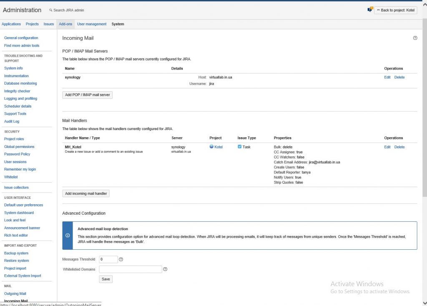Click the info icon in mail loop panel

[x=68, y=235]
